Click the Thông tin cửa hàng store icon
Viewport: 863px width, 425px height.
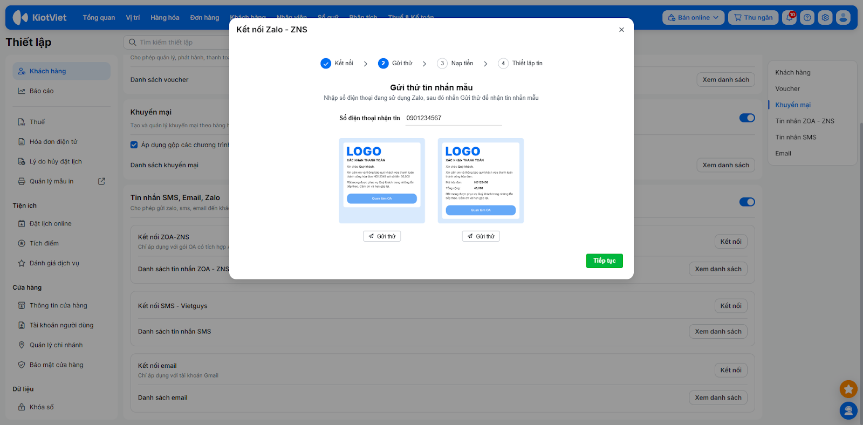[22, 306]
